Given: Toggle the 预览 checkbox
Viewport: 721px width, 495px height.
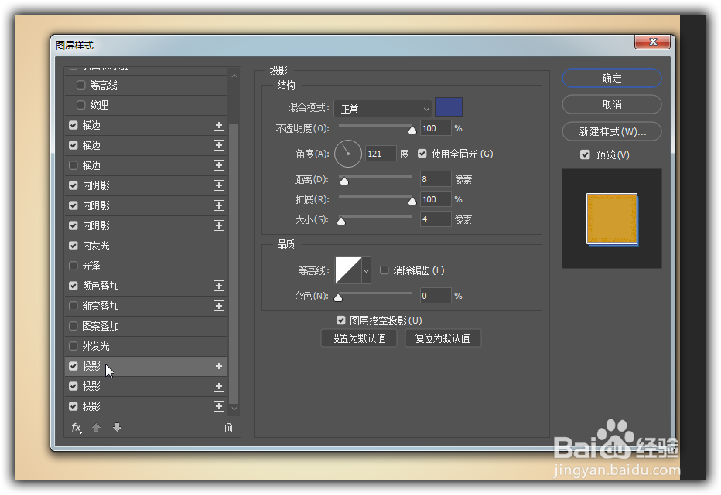Looking at the screenshot, I should click(x=585, y=154).
